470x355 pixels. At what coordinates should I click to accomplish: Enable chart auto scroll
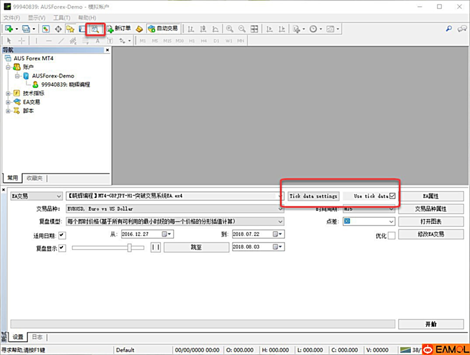tap(270, 29)
